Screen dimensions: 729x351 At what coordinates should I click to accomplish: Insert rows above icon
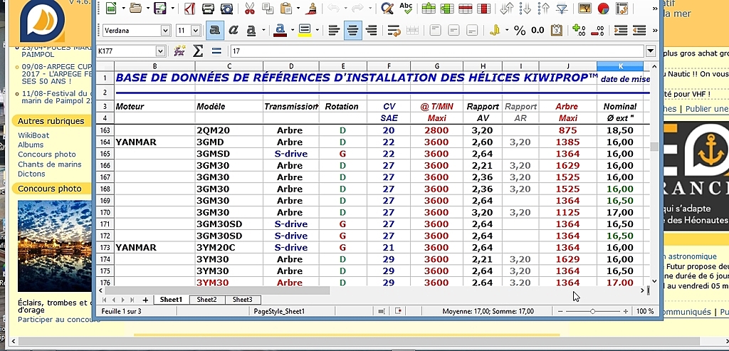tap(428, 8)
